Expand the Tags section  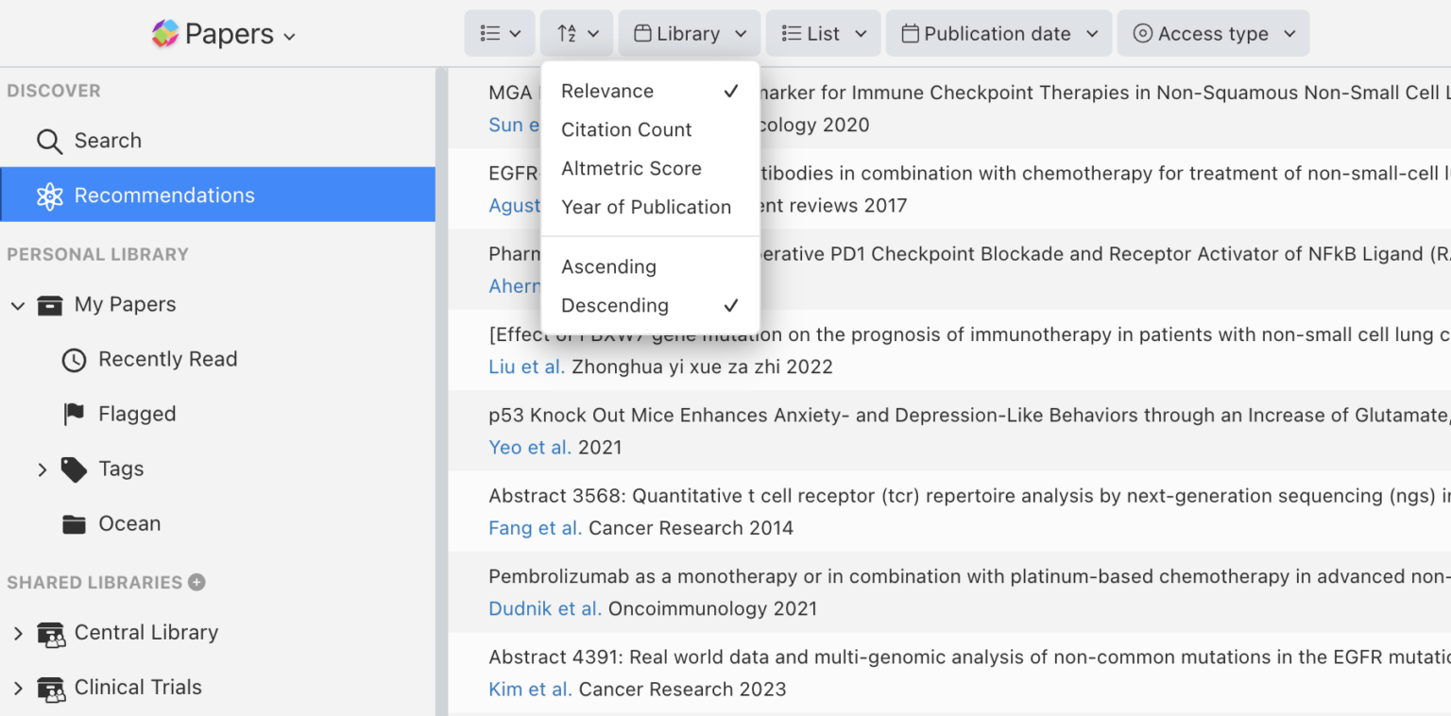[42, 469]
